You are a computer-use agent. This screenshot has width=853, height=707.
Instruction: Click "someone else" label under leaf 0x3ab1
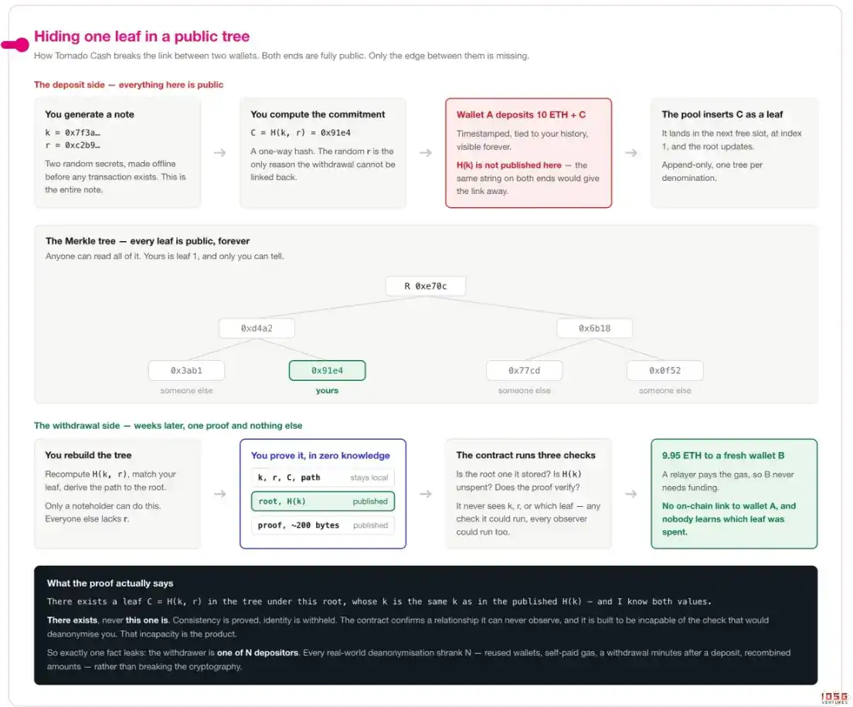[187, 390]
